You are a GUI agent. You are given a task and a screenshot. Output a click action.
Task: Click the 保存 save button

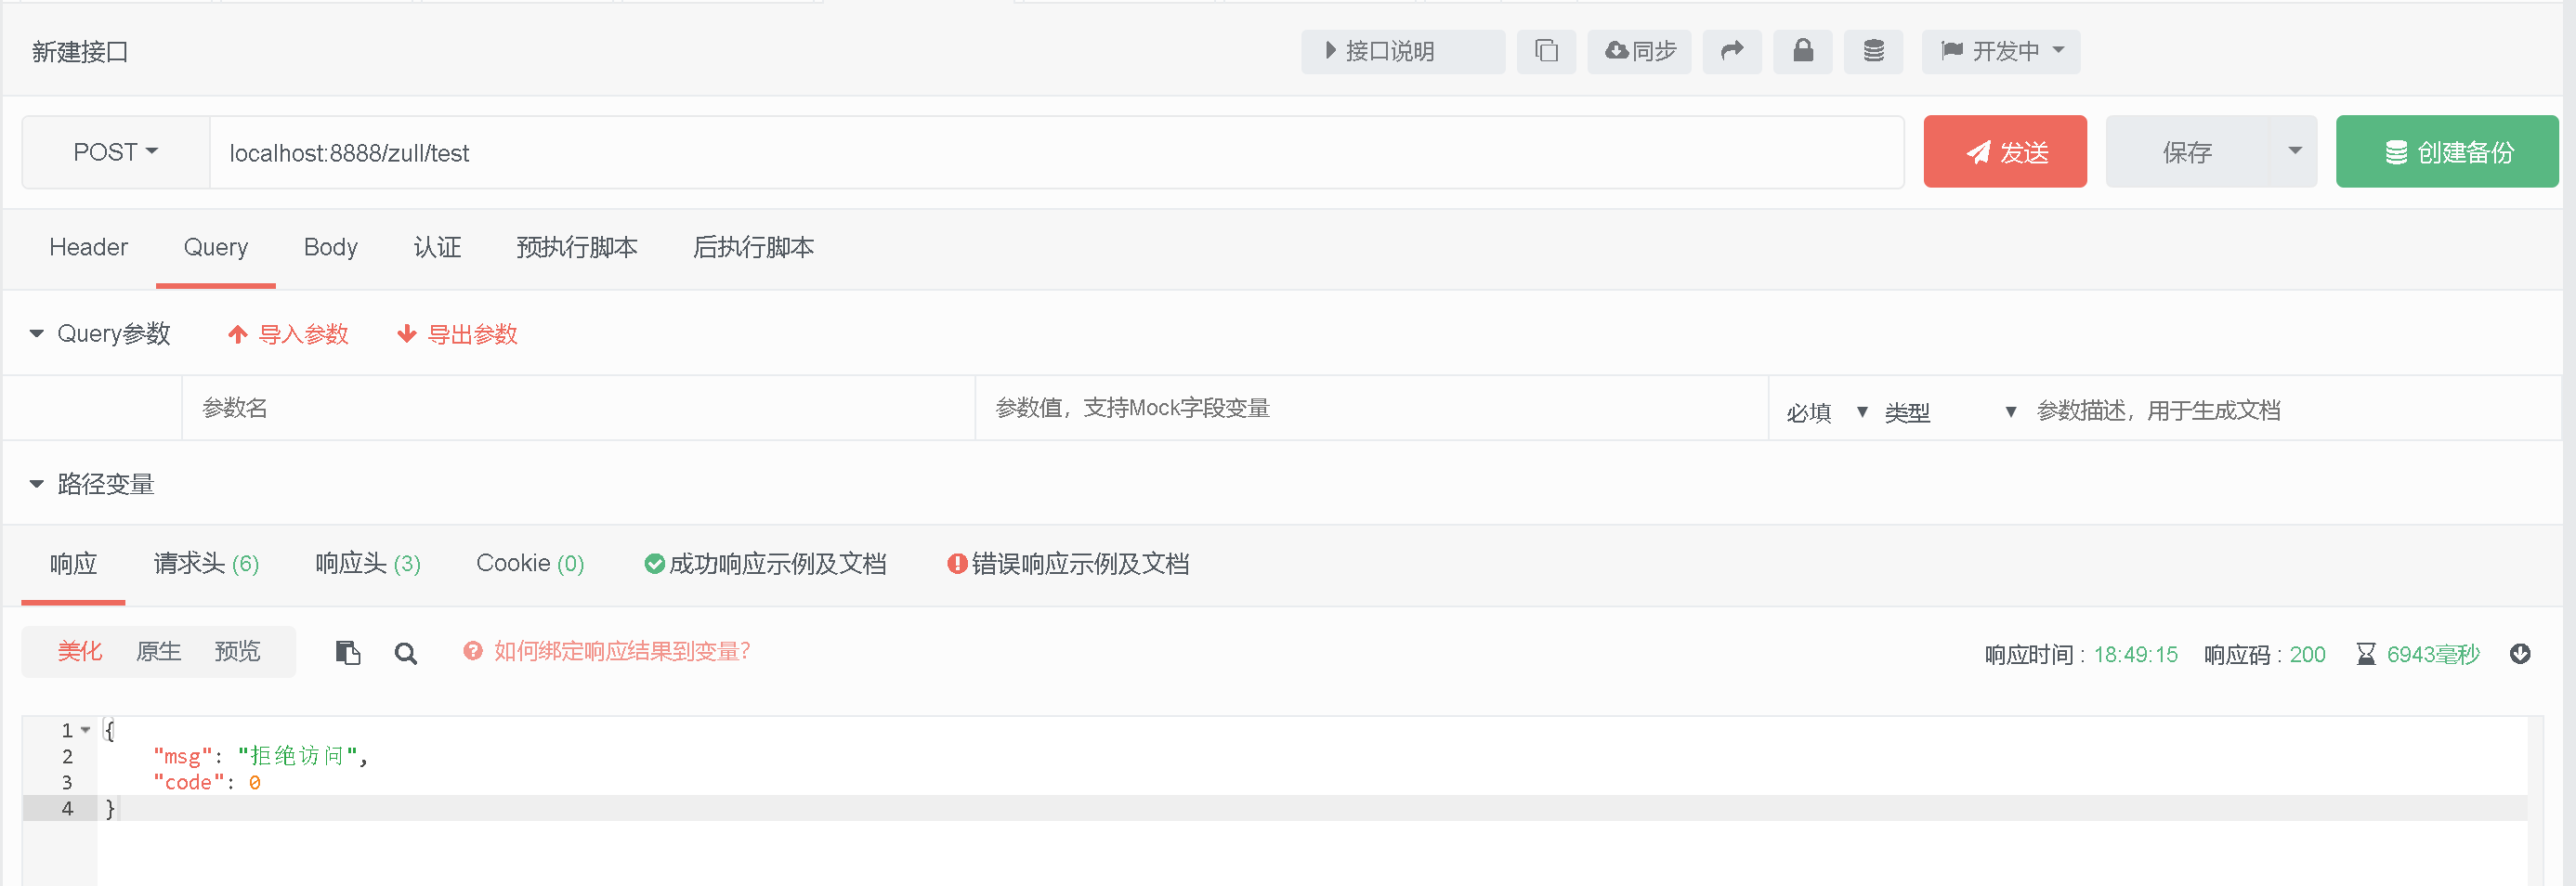[2187, 152]
